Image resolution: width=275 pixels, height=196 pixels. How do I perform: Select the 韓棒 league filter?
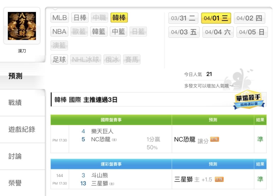pyautogui.click(x=119, y=18)
